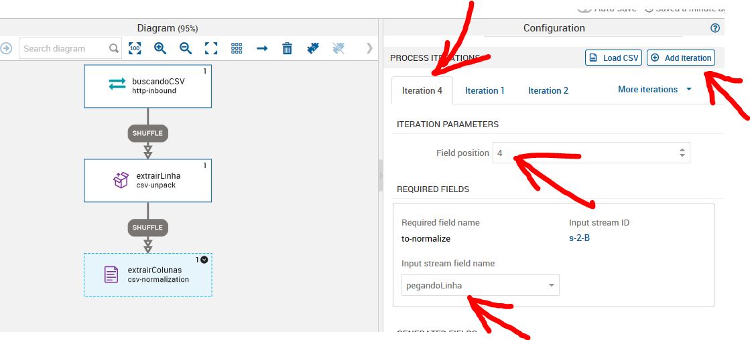
Task: Zoom in on the diagram
Action: click(160, 48)
